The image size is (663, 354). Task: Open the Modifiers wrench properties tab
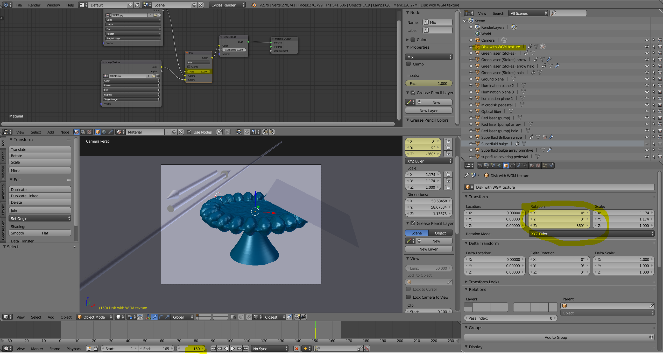coord(519,166)
